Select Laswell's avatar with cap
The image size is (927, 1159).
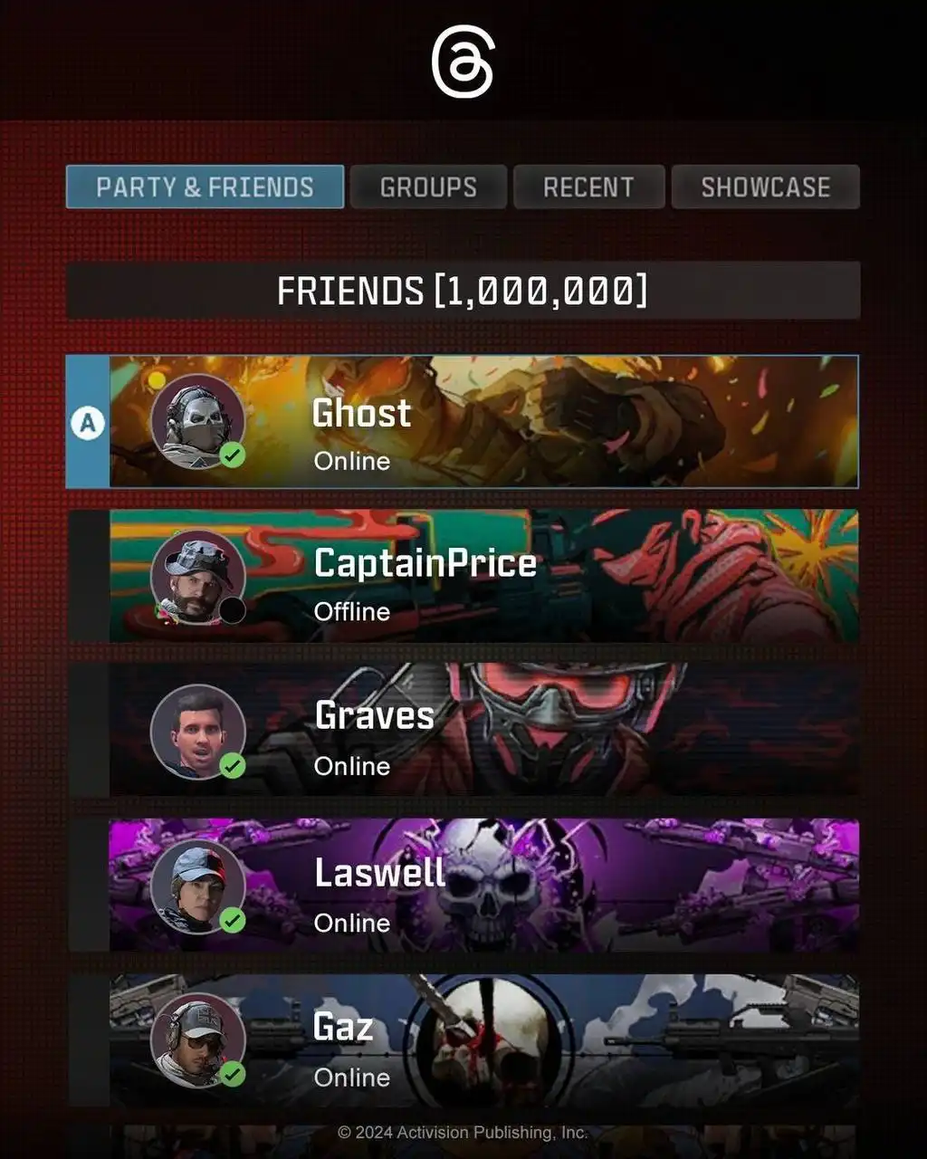click(197, 886)
